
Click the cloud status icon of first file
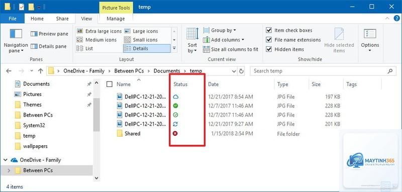coord(175,97)
